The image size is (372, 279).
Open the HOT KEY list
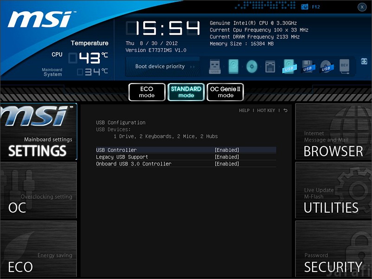[266, 110]
